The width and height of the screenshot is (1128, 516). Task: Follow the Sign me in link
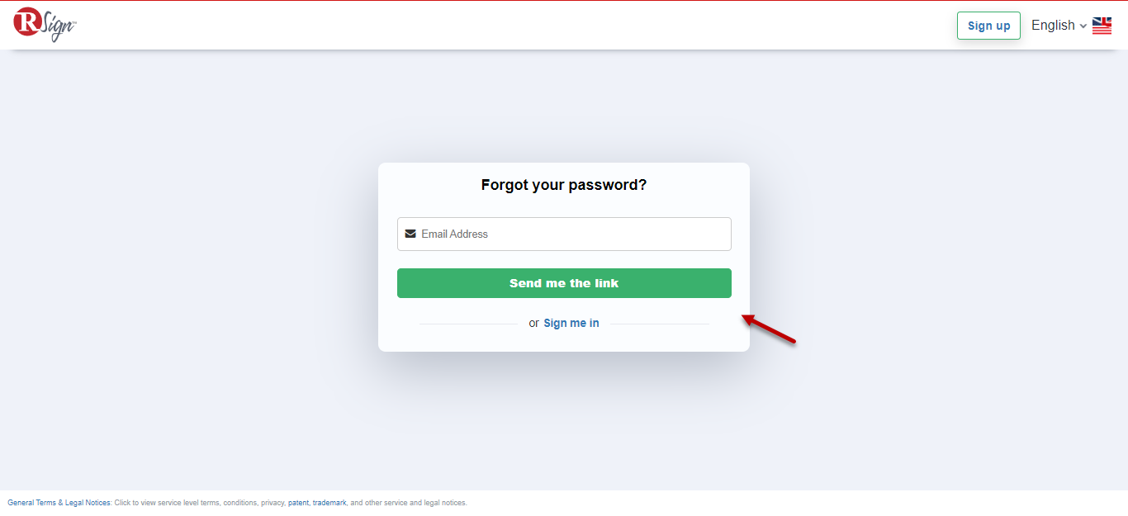[x=571, y=323]
